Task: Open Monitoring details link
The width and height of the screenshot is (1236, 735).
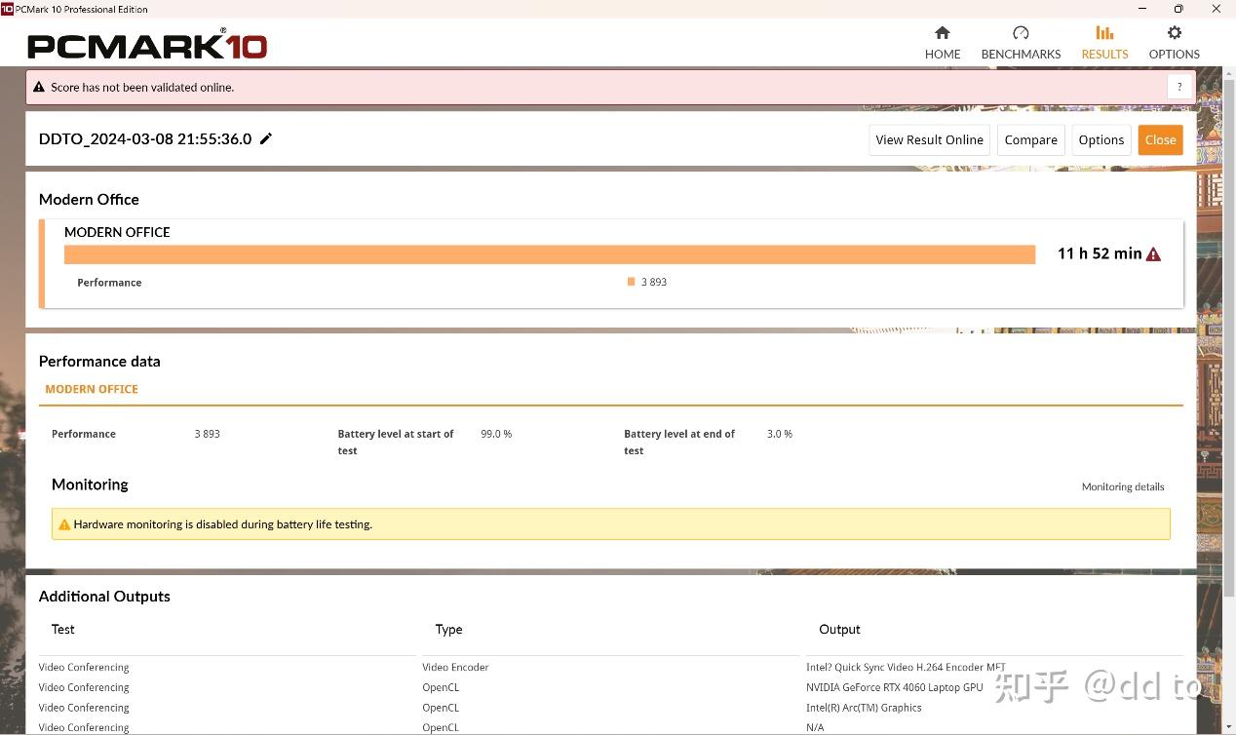Action: coord(1123,486)
